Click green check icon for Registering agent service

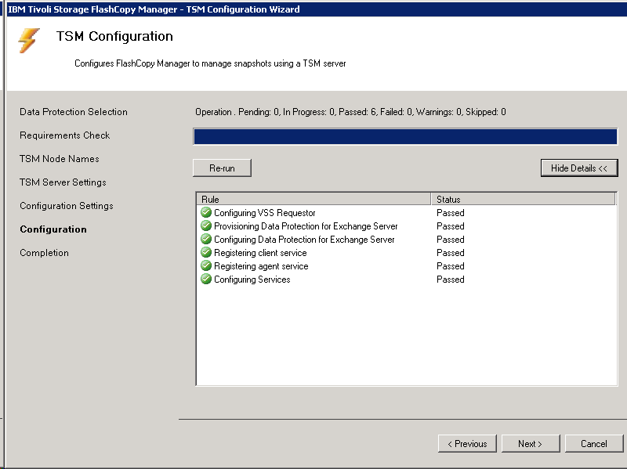[x=206, y=266]
